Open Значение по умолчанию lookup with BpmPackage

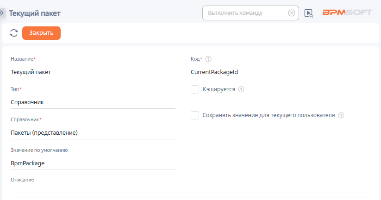pos(93,163)
